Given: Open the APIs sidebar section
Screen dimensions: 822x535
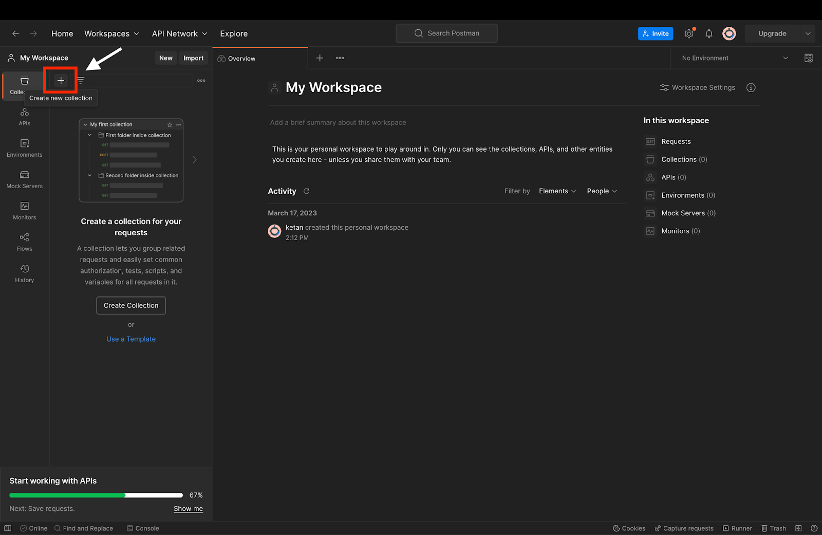Looking at the screenshot, I should (25, 117).
